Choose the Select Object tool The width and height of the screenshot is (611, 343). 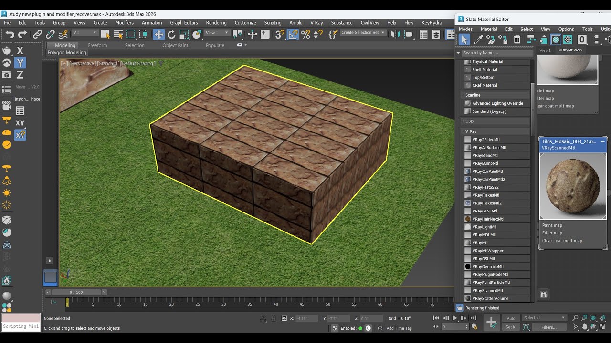tap(105, 34)
